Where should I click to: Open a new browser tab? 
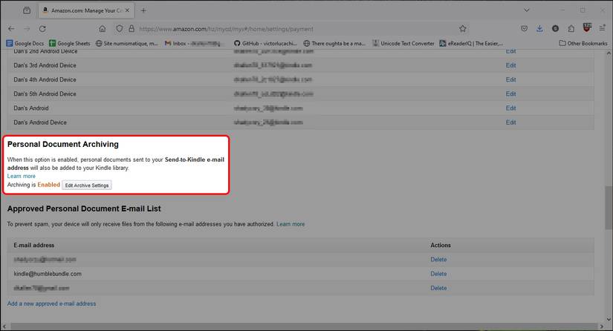143,10
